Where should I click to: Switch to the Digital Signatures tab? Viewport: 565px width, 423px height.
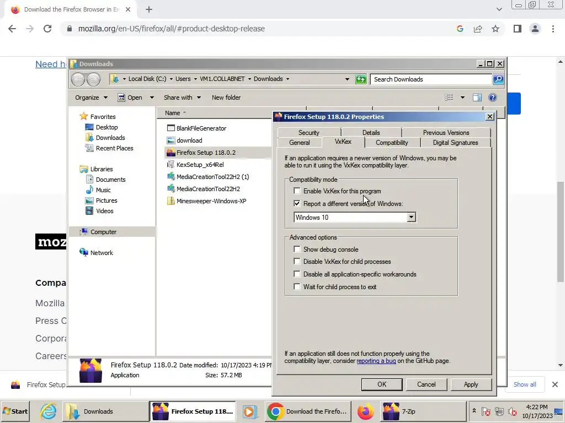pos(455,143)
